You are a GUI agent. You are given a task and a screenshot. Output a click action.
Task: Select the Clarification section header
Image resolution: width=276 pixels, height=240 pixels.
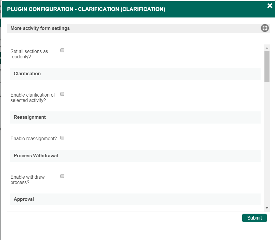pos(135,73)
